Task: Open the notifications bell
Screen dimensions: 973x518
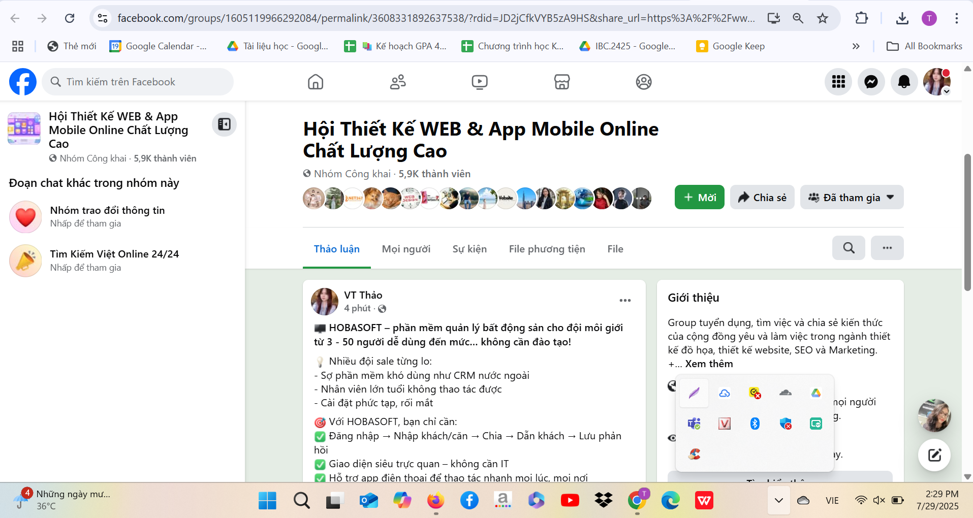Action: click(x=904, y=82)
